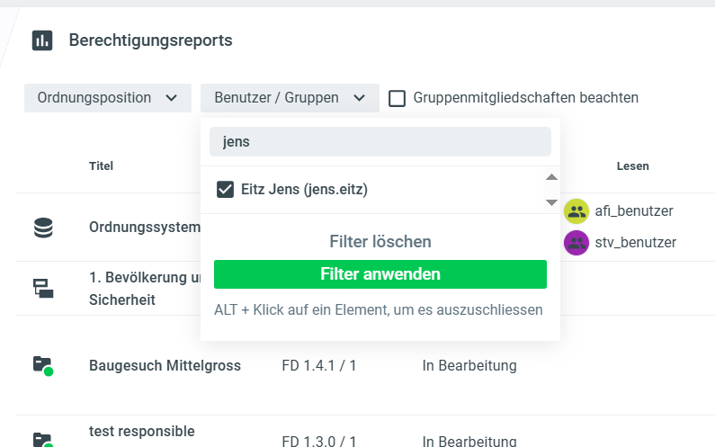The image size is (715, 447).
Task: Open the test responsible dossier title
Action: click(141, 432)
